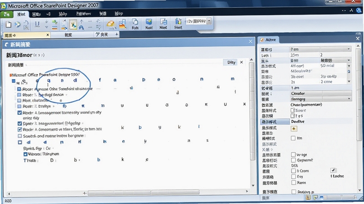Select the highlighted yellow tool icon
Image resolution: width=364 pixels, height=204 pixels.
73,24
